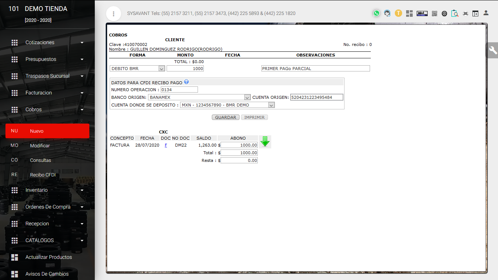Click the printer icon in top bar
The height and width of the screenshot is (280, 498).
point(466,13)
